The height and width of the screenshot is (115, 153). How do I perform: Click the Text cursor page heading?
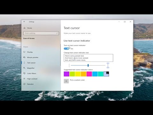tap(72, 28)
